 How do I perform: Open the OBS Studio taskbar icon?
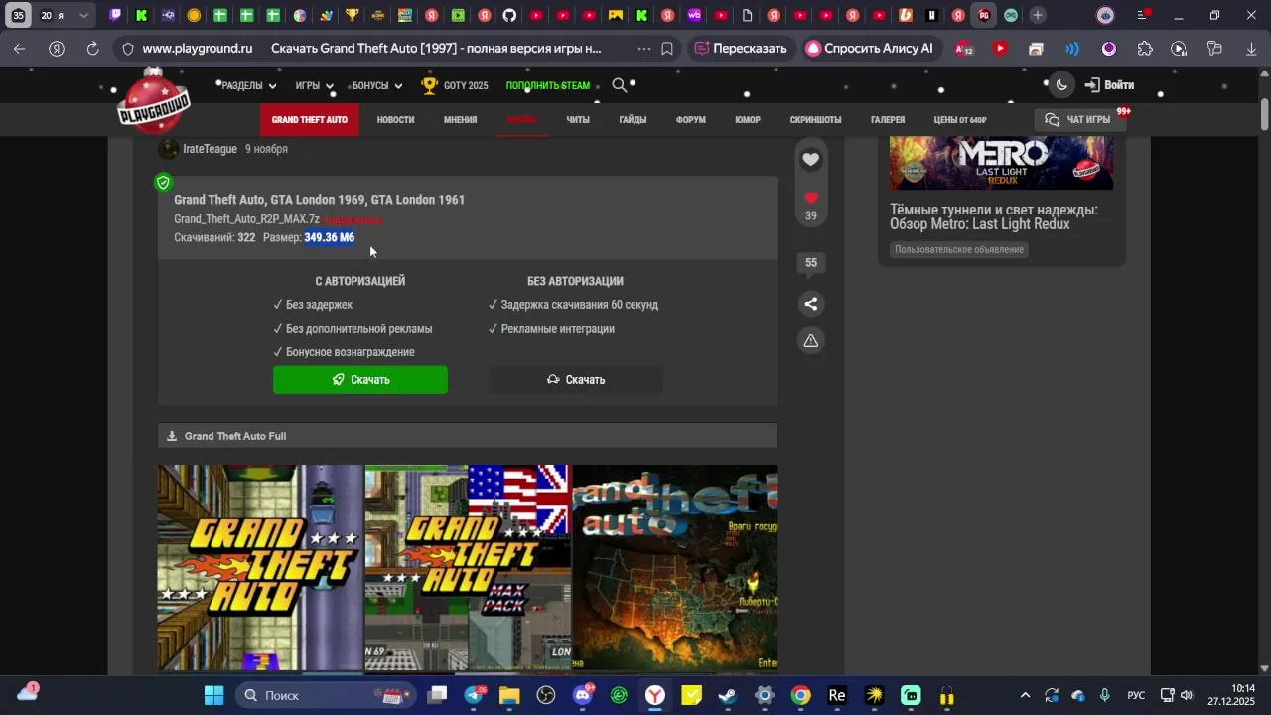point(546,695)
